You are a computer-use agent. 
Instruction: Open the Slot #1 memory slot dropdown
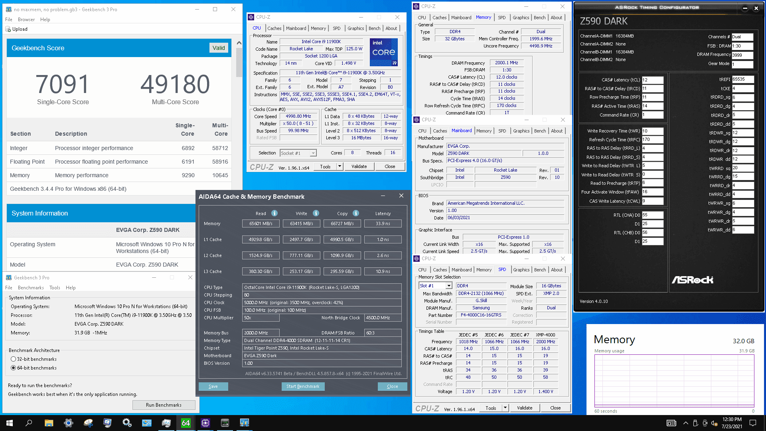tap(449, 286)
